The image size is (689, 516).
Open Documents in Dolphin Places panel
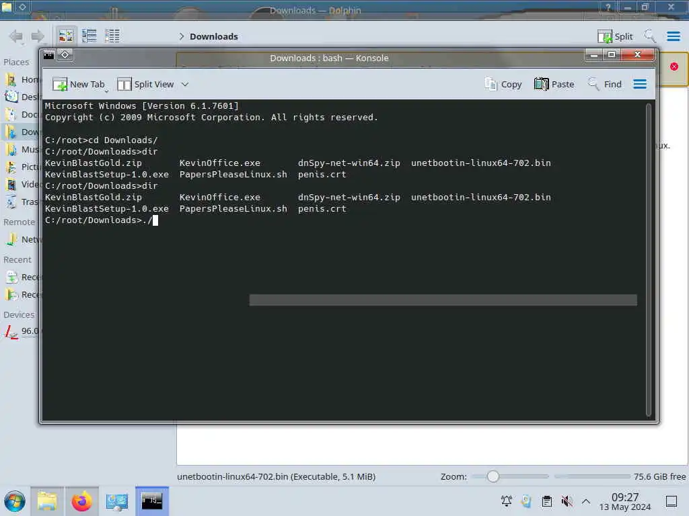[x=21, y=114]
